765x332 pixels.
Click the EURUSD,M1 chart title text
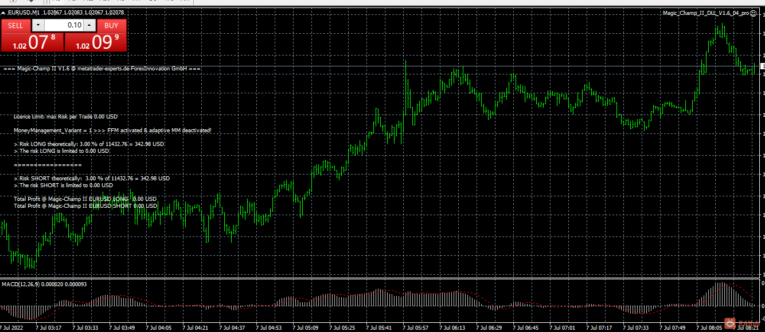24,12
